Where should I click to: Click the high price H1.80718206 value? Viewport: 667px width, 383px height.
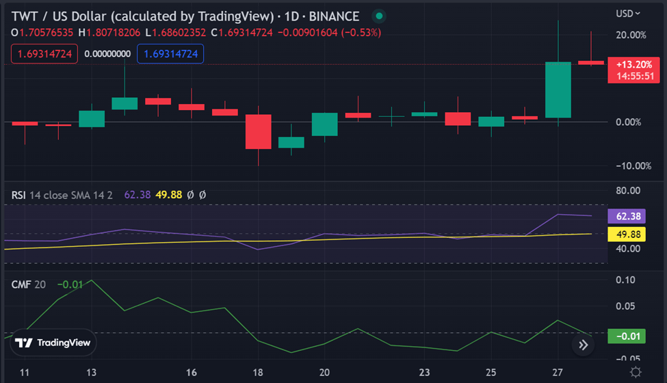tap(109, 33)
